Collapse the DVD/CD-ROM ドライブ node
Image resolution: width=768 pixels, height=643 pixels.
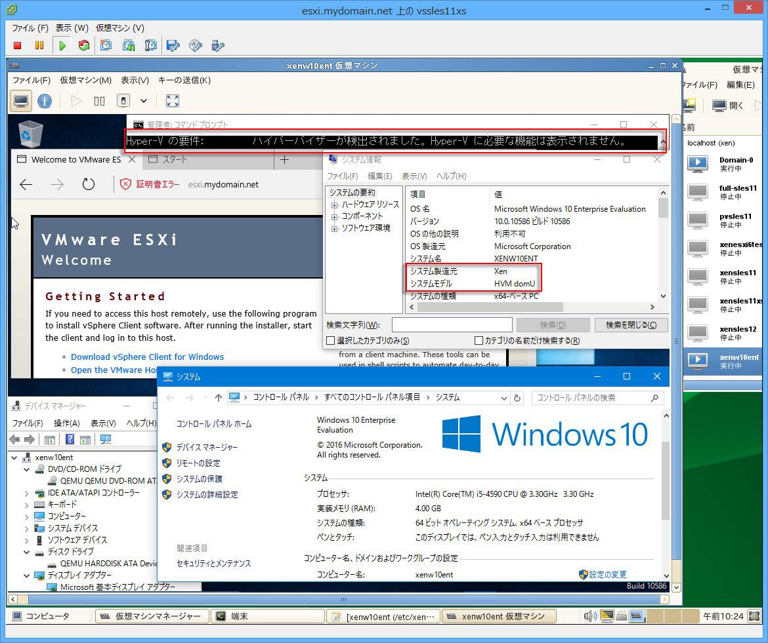pos(26,469)
